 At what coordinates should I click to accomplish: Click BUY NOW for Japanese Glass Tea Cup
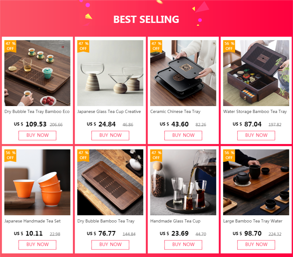[110, 135]
